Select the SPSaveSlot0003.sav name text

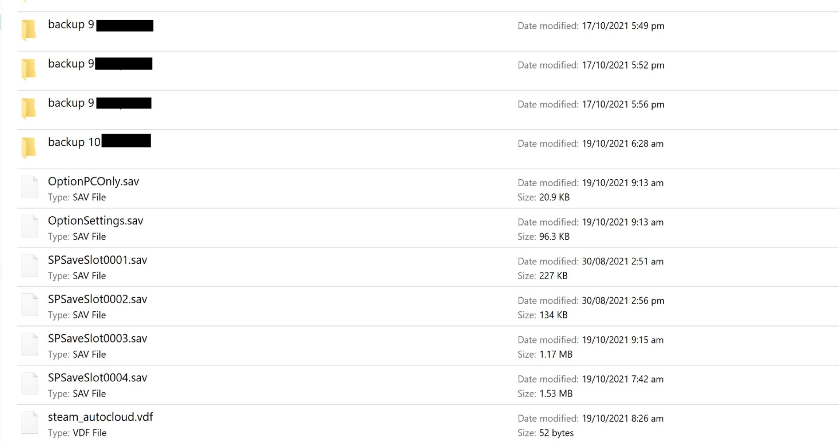pos(97,339)
